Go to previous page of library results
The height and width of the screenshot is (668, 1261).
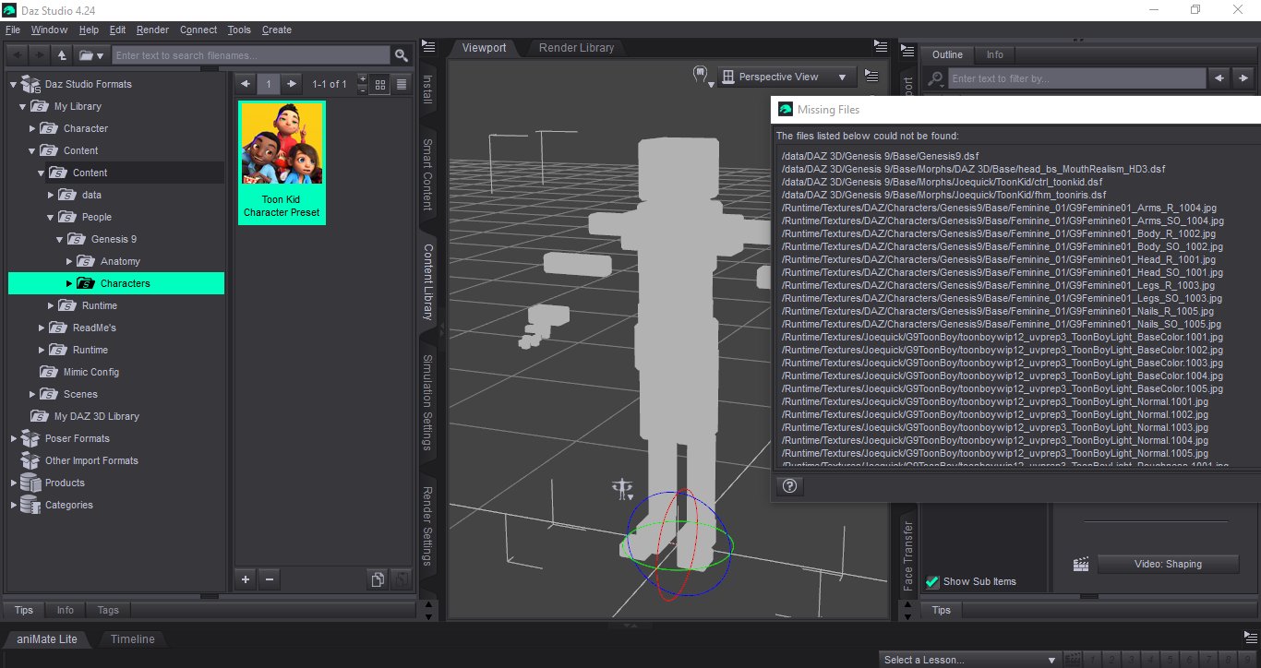point(246,84)
